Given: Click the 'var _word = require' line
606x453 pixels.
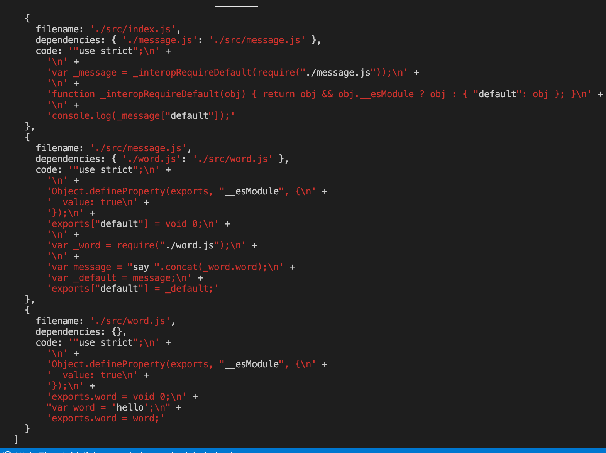Looking at the screenshot, I should pos(146,245).
